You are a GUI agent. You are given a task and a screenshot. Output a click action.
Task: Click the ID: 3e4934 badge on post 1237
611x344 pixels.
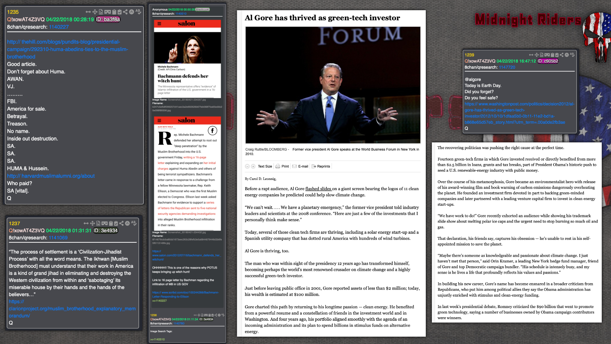tap(106, 231)
